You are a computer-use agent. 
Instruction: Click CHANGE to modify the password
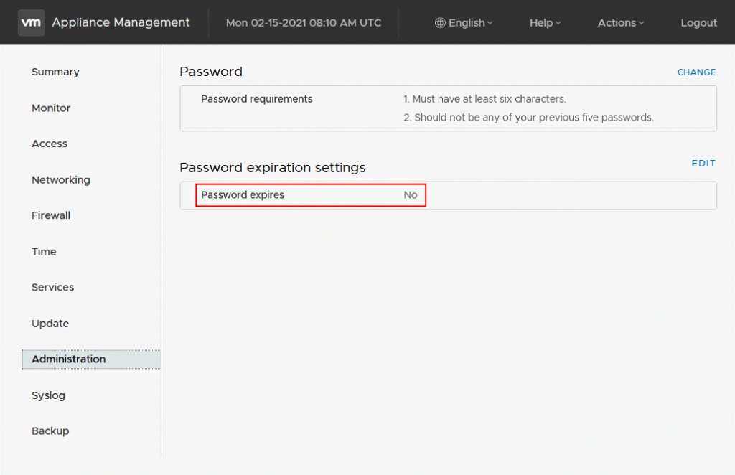click(696, 72)
